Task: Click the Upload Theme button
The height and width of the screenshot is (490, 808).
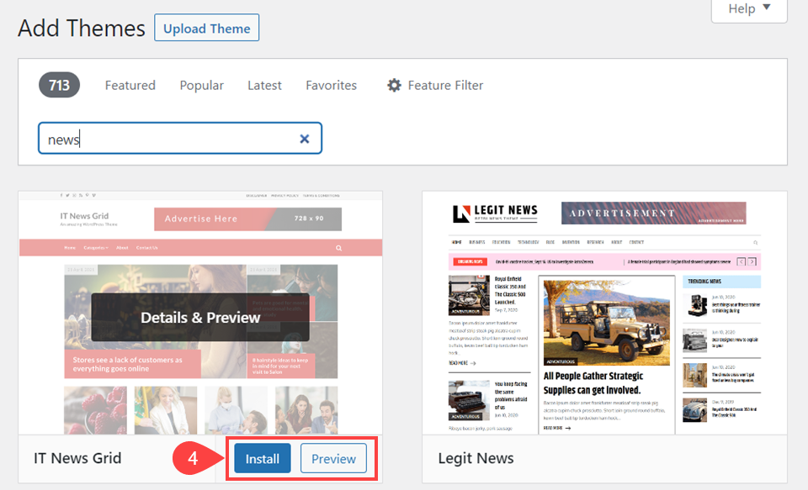Action: (x=206, y=28)
